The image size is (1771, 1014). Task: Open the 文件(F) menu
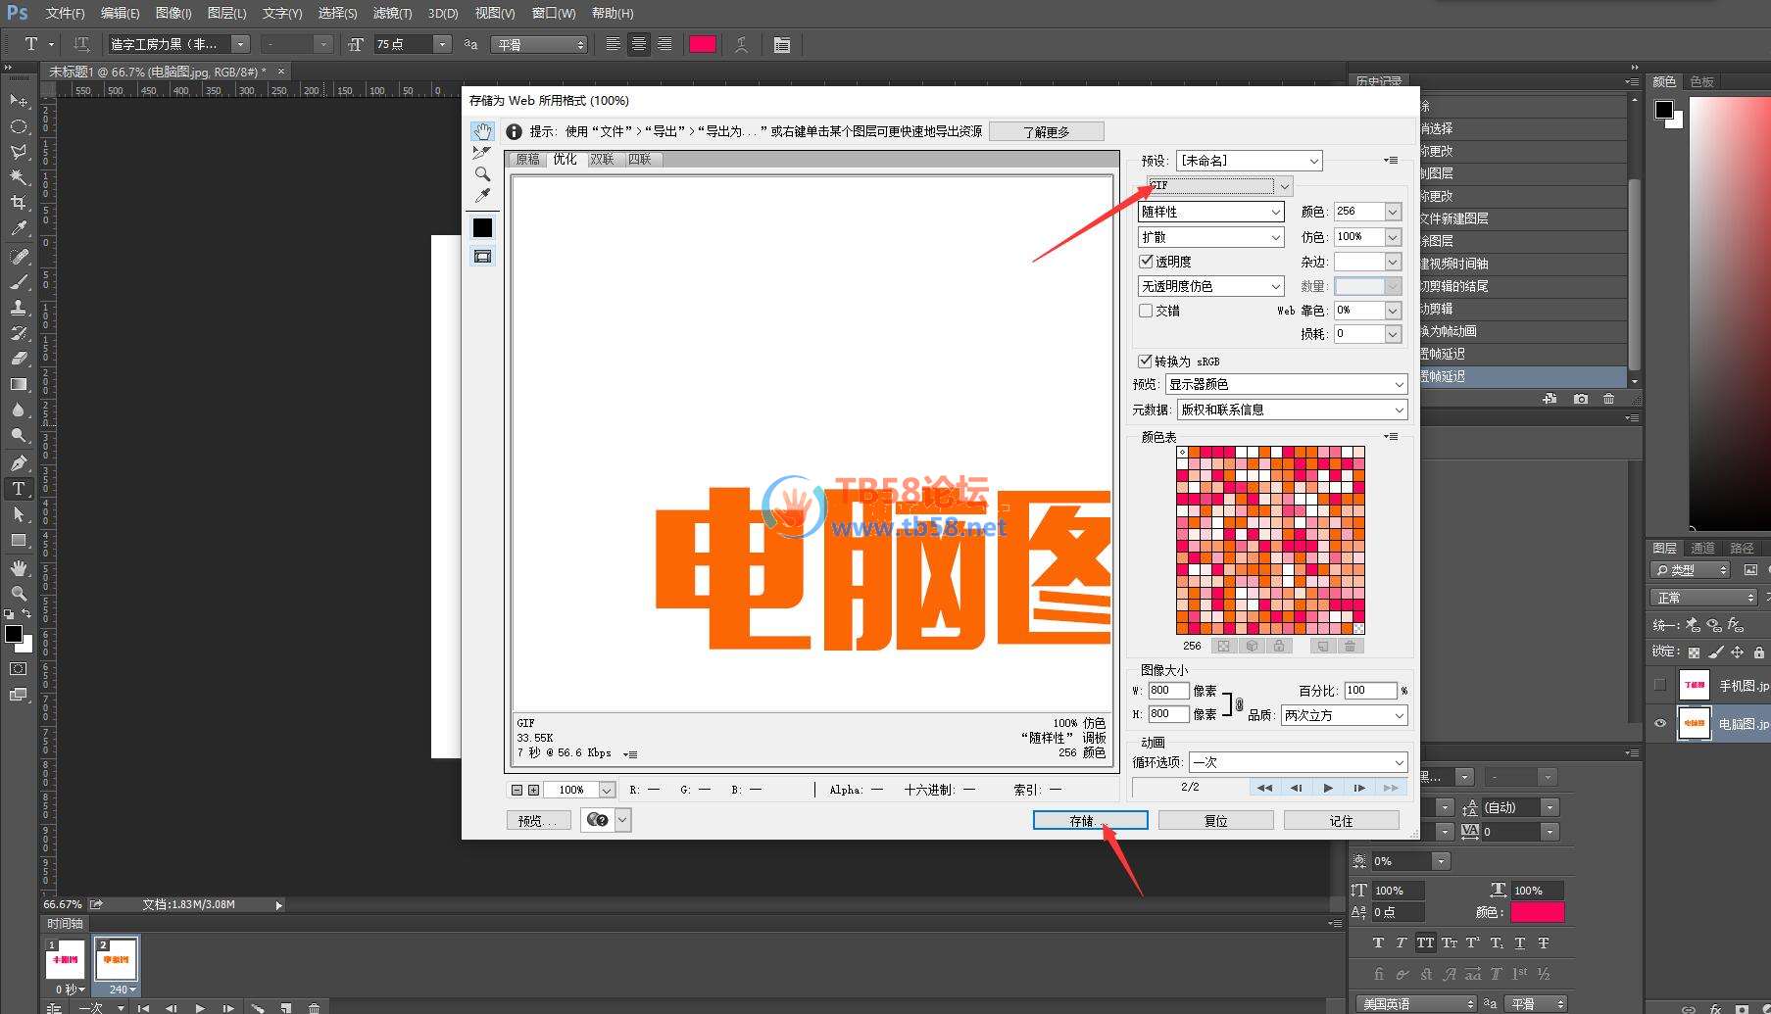[66, 13]
